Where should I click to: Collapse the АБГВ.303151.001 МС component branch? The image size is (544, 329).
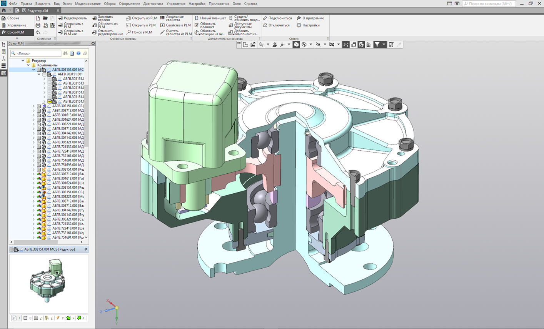coord(33,70)
